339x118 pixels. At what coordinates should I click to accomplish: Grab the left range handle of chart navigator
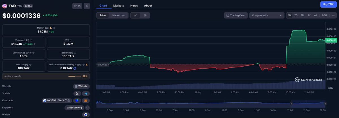291,104
